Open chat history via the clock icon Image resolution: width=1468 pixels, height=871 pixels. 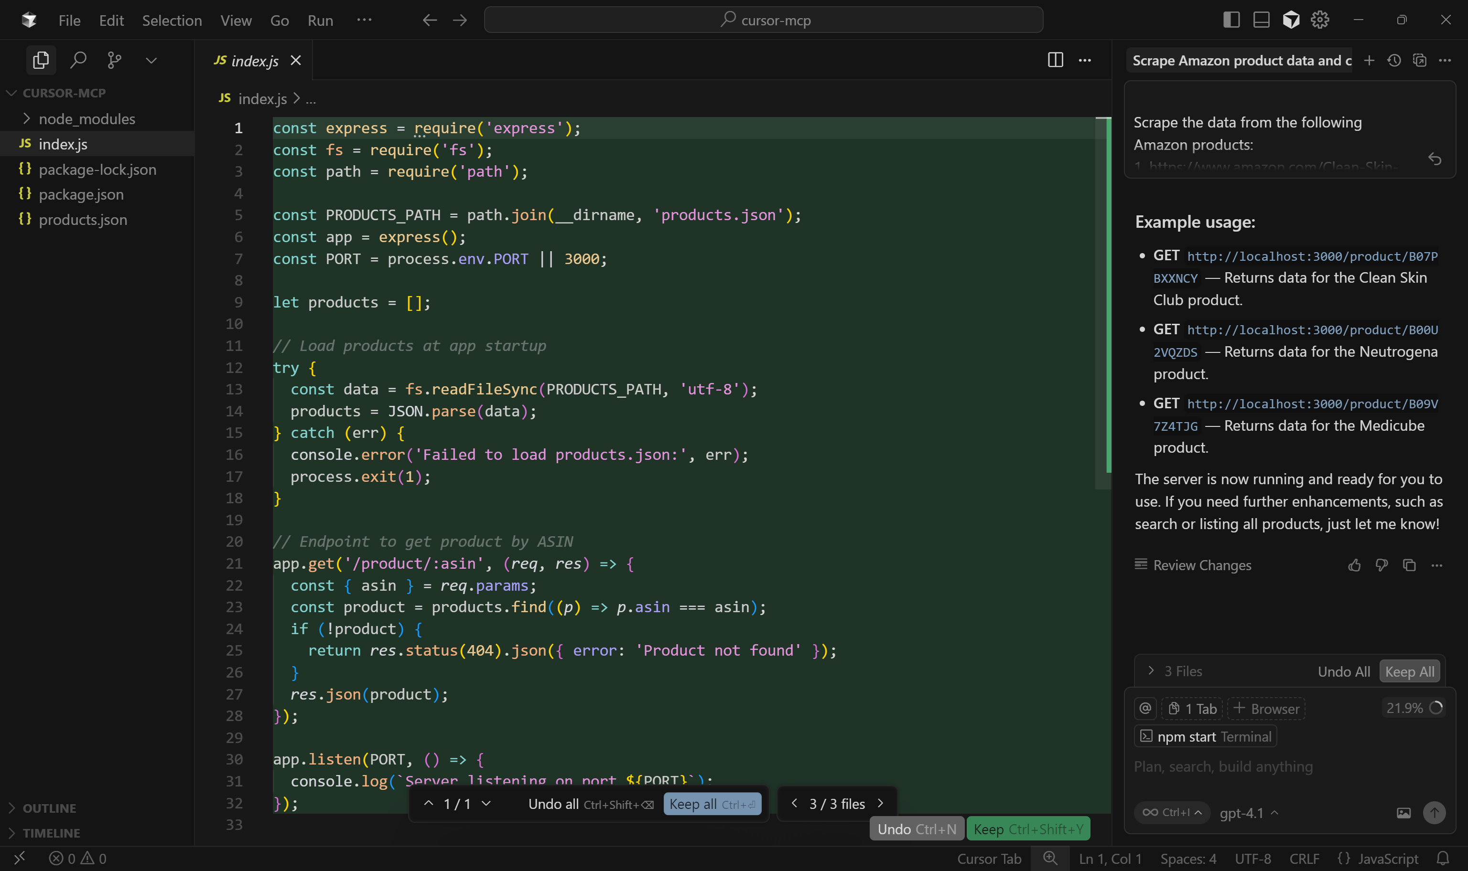[x=1394, y=60]
